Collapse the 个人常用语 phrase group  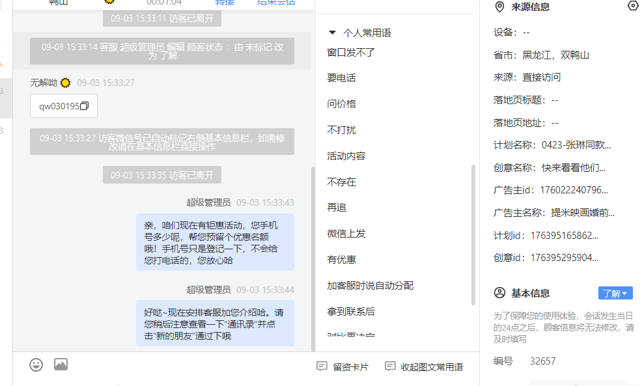click(x=333, y=33)
